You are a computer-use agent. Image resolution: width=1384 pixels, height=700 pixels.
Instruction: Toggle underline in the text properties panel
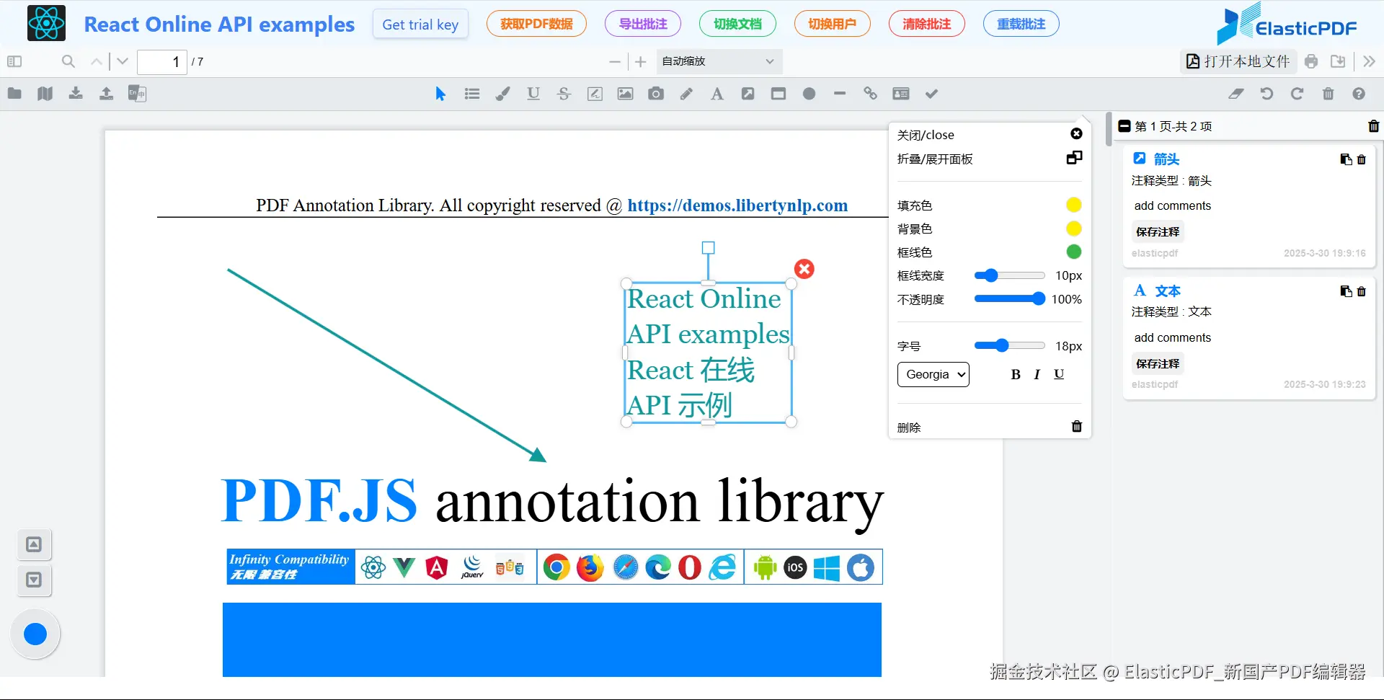1059,374
